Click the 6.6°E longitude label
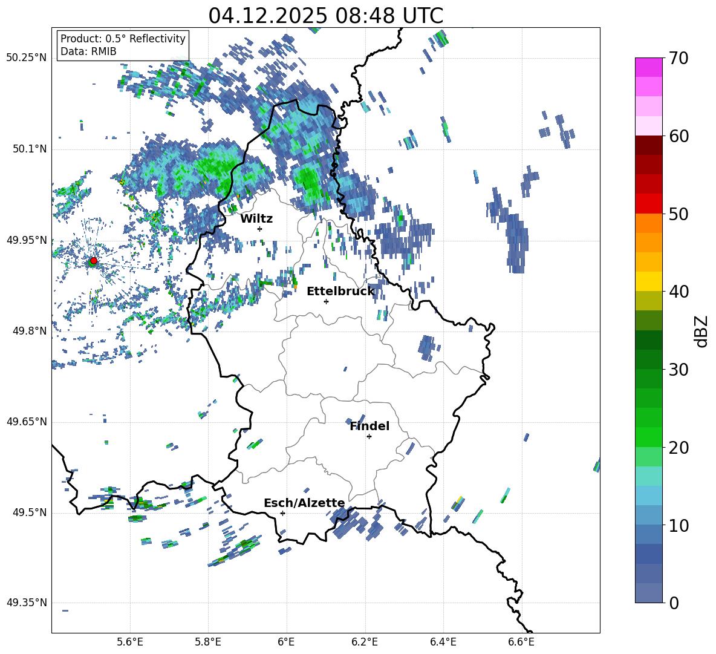This screenshot has width=716, height=654. pyautogui.click(x=521, y=642)
